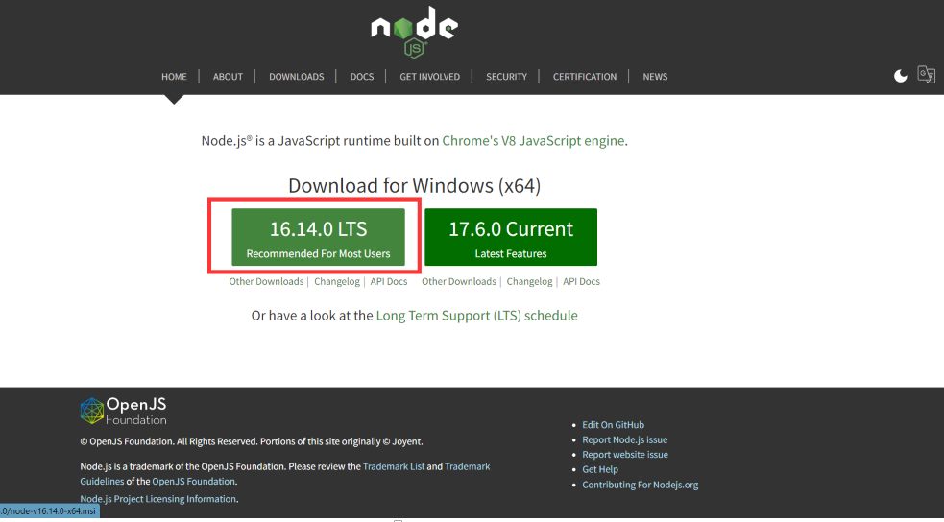The image size is (944, 522).
Task: Click OpenJS Foundation link in trademark text
Action: click(193, 481)
